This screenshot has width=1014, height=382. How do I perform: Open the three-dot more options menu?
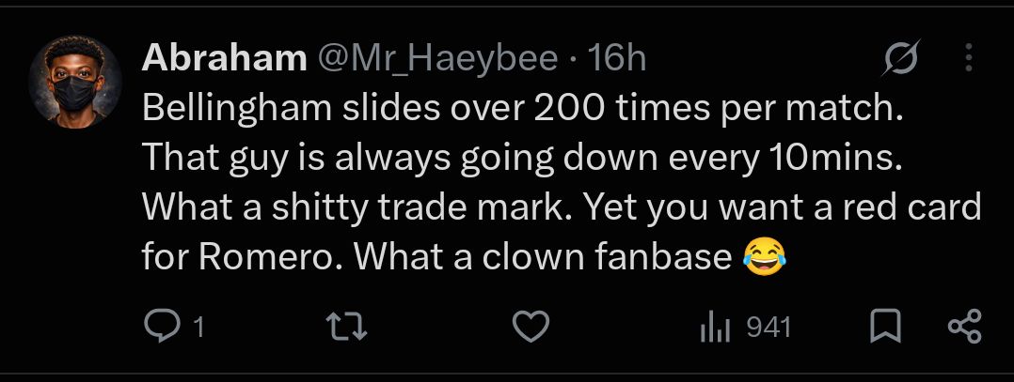(968, 58)
